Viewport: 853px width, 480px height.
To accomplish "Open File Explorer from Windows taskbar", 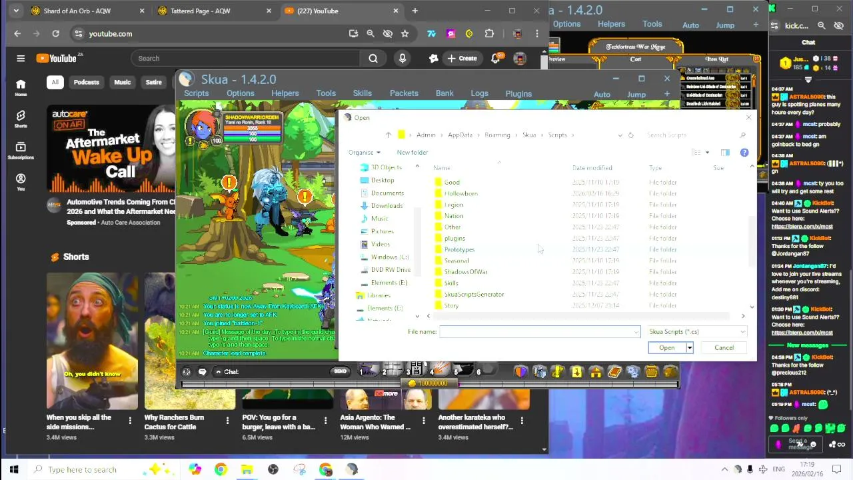I will (x=247, y=469).
